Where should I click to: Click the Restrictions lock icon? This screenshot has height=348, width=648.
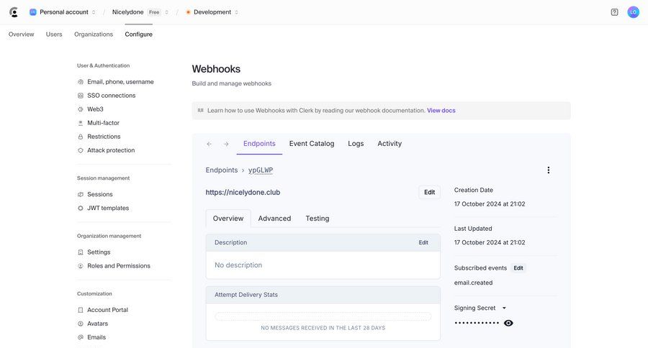point(81,137)
